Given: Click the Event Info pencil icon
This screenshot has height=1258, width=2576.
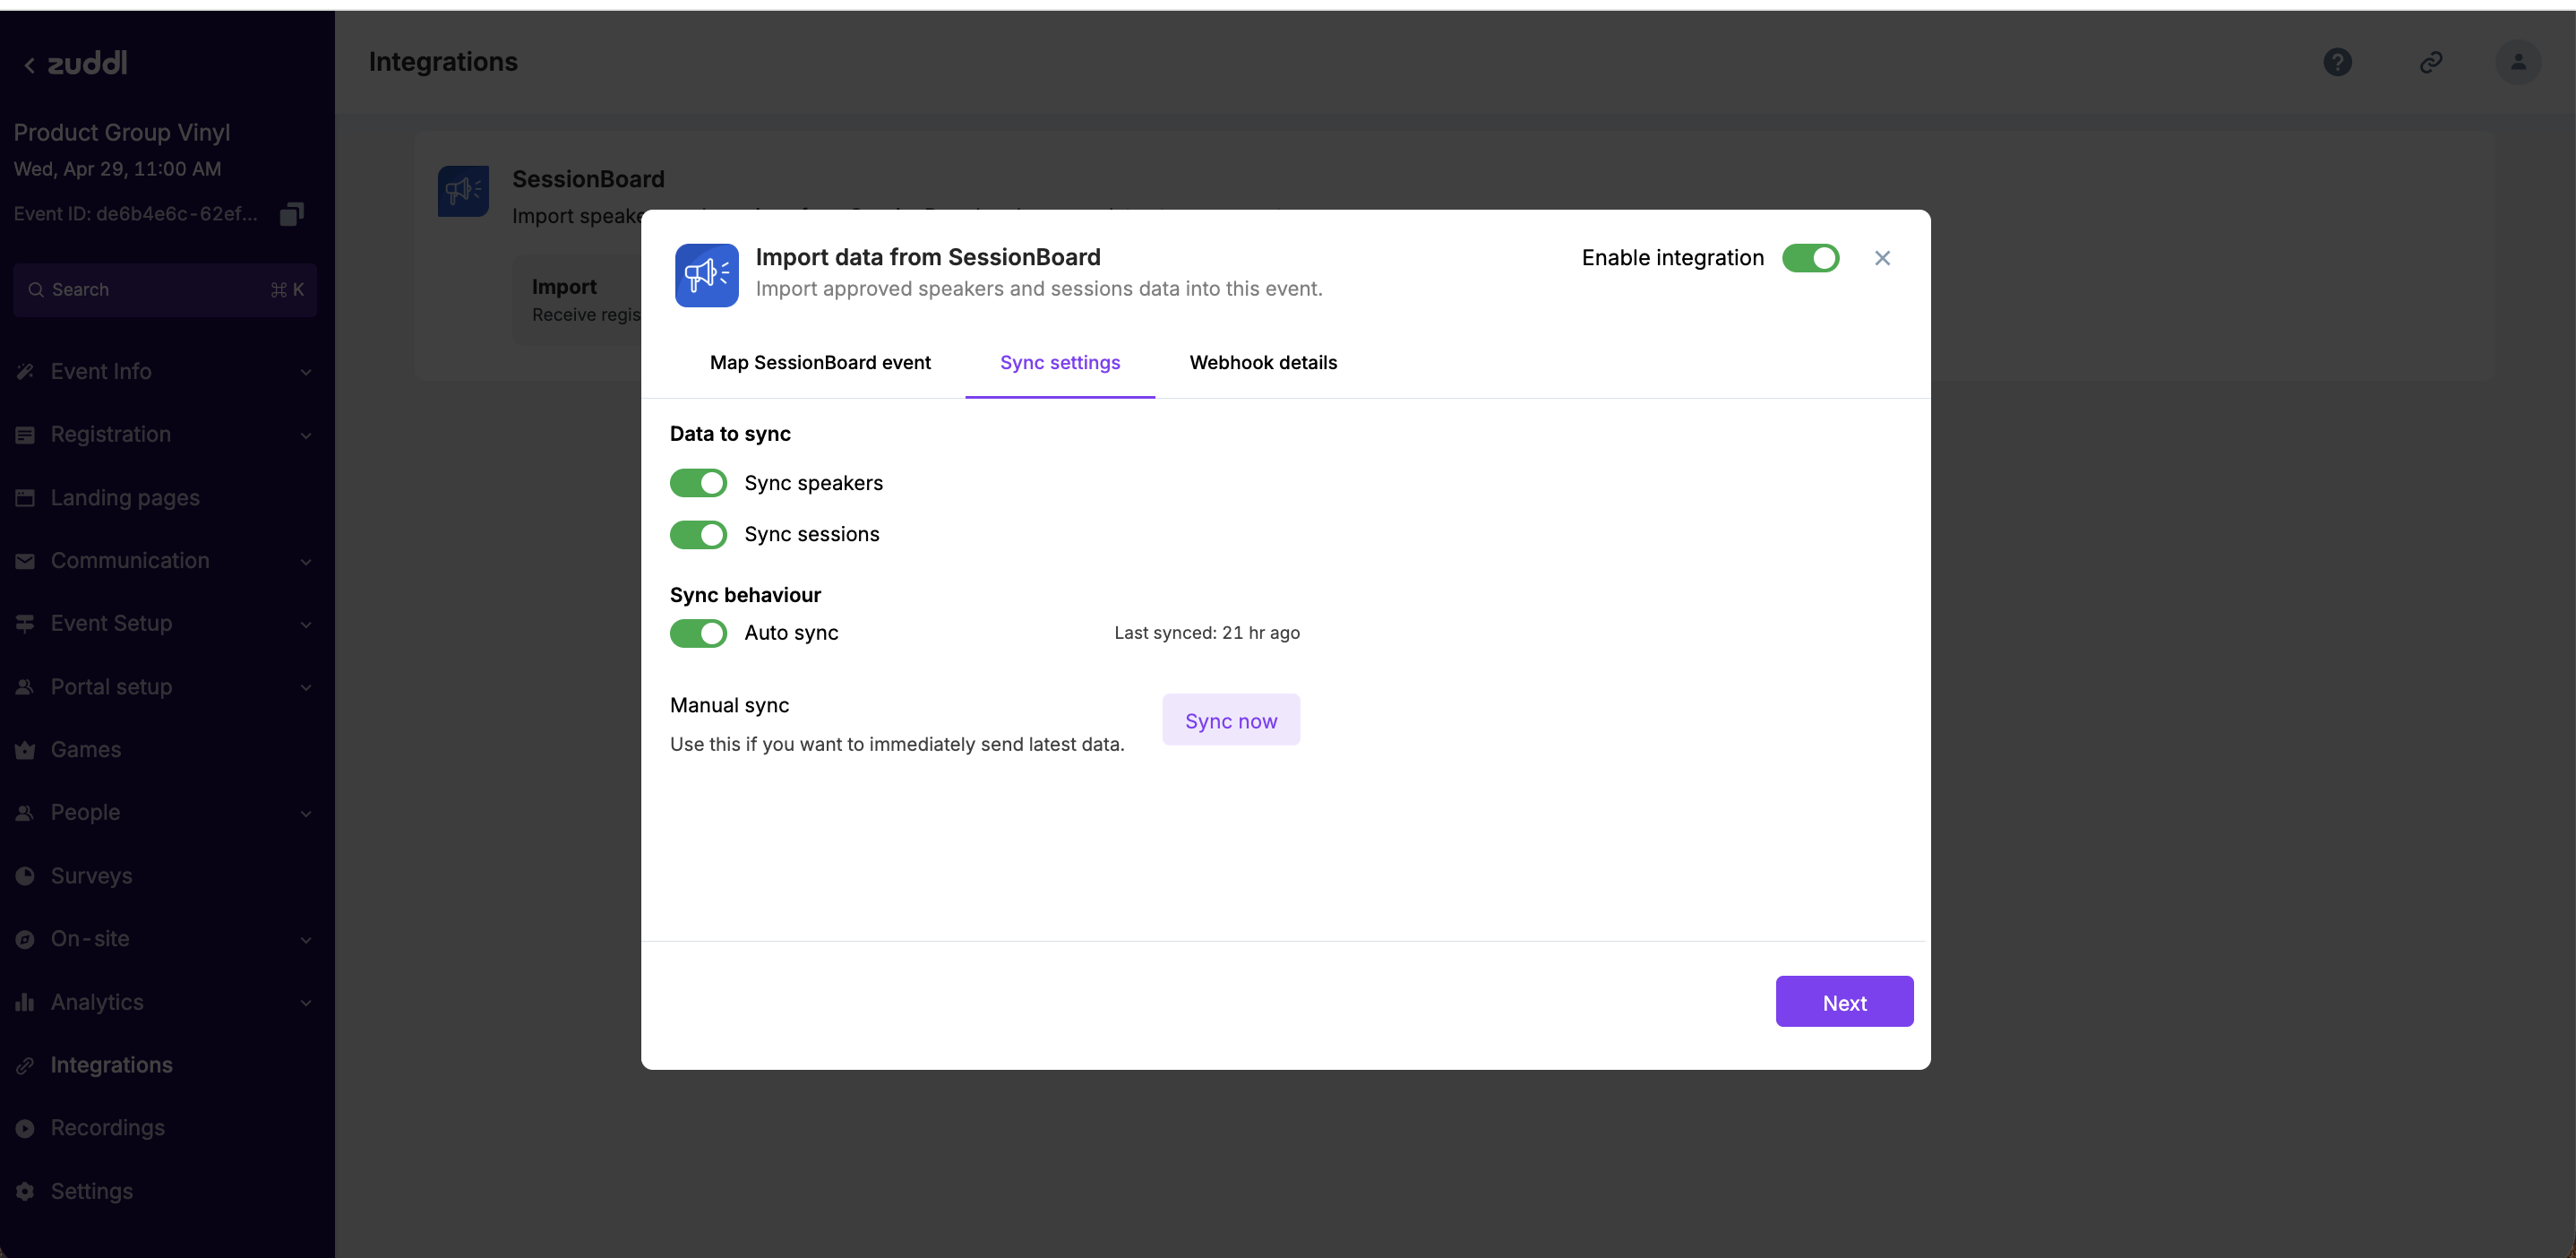Looking at the screenshot, I should (x=25, y=372).
